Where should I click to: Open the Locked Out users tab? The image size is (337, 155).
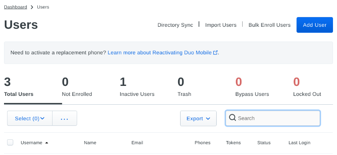coord(307,87)
